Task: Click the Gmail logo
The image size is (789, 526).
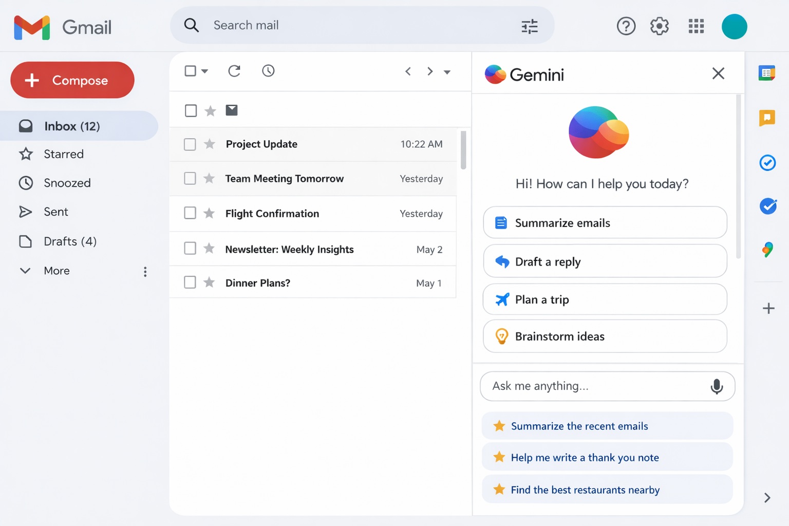Action: (x=62, y=27)
